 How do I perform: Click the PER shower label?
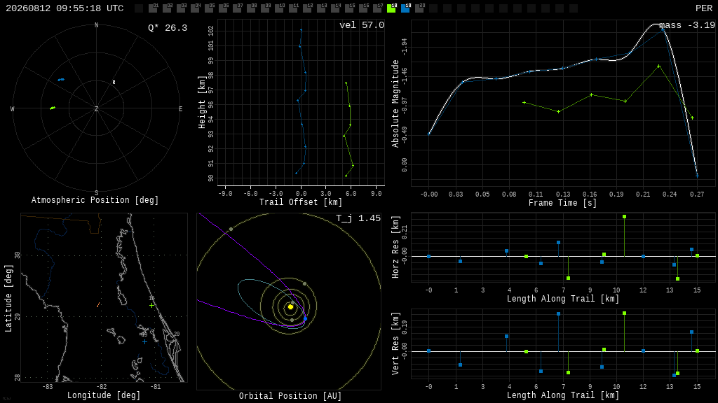click(704, 8)
